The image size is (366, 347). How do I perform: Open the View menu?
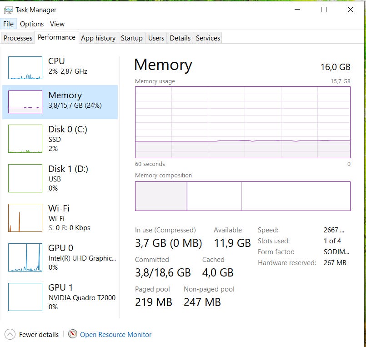(x=57, y=24)
